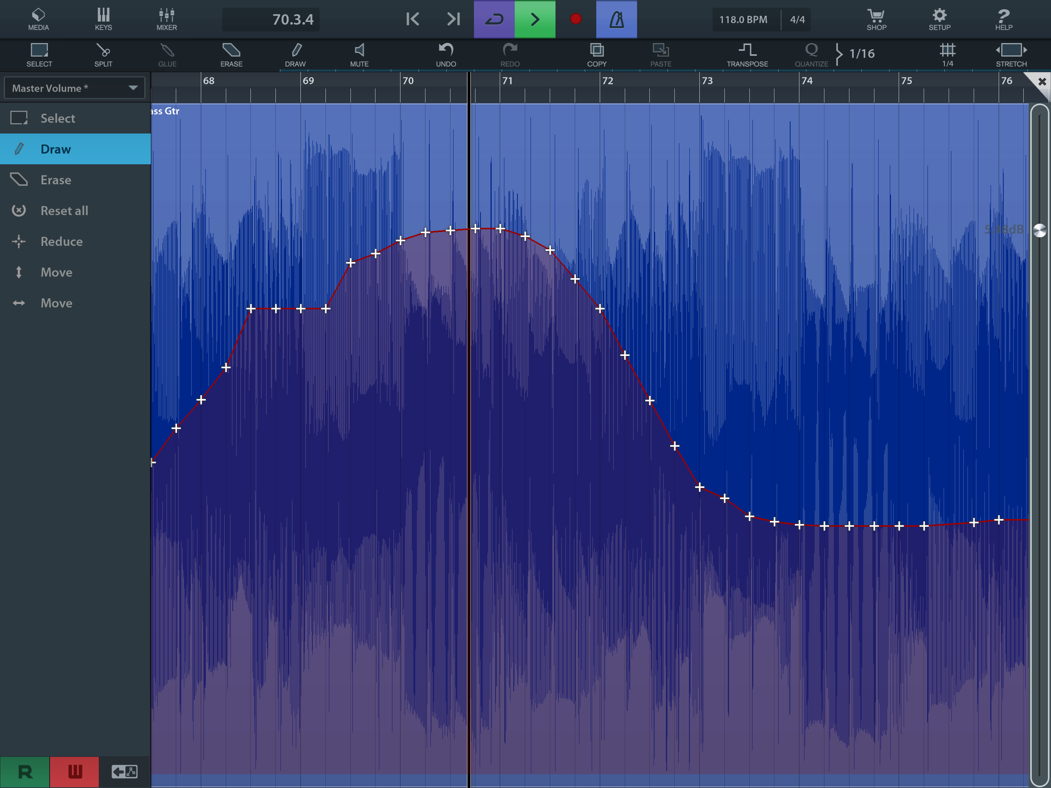Viewport: 1051px width, 788px height.
Task: Expand the Master Volume parameter dropdown
Action: (x=75, y=88)
